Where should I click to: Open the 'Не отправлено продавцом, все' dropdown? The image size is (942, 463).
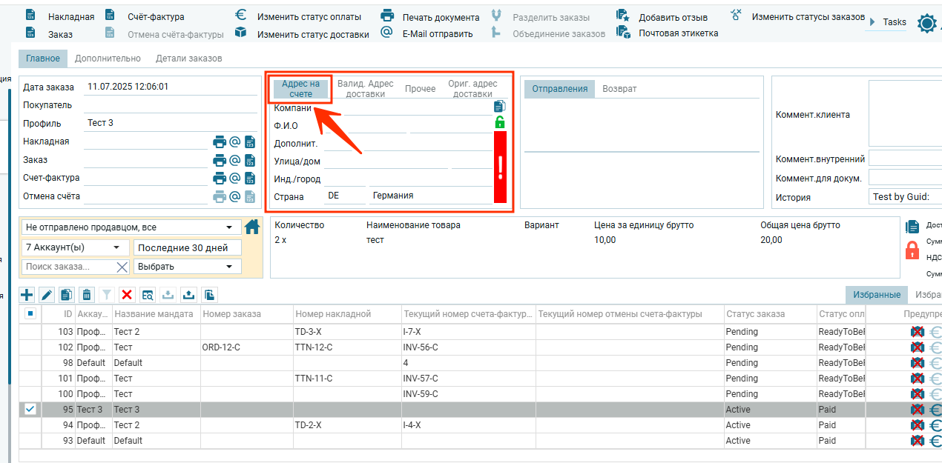129,227
